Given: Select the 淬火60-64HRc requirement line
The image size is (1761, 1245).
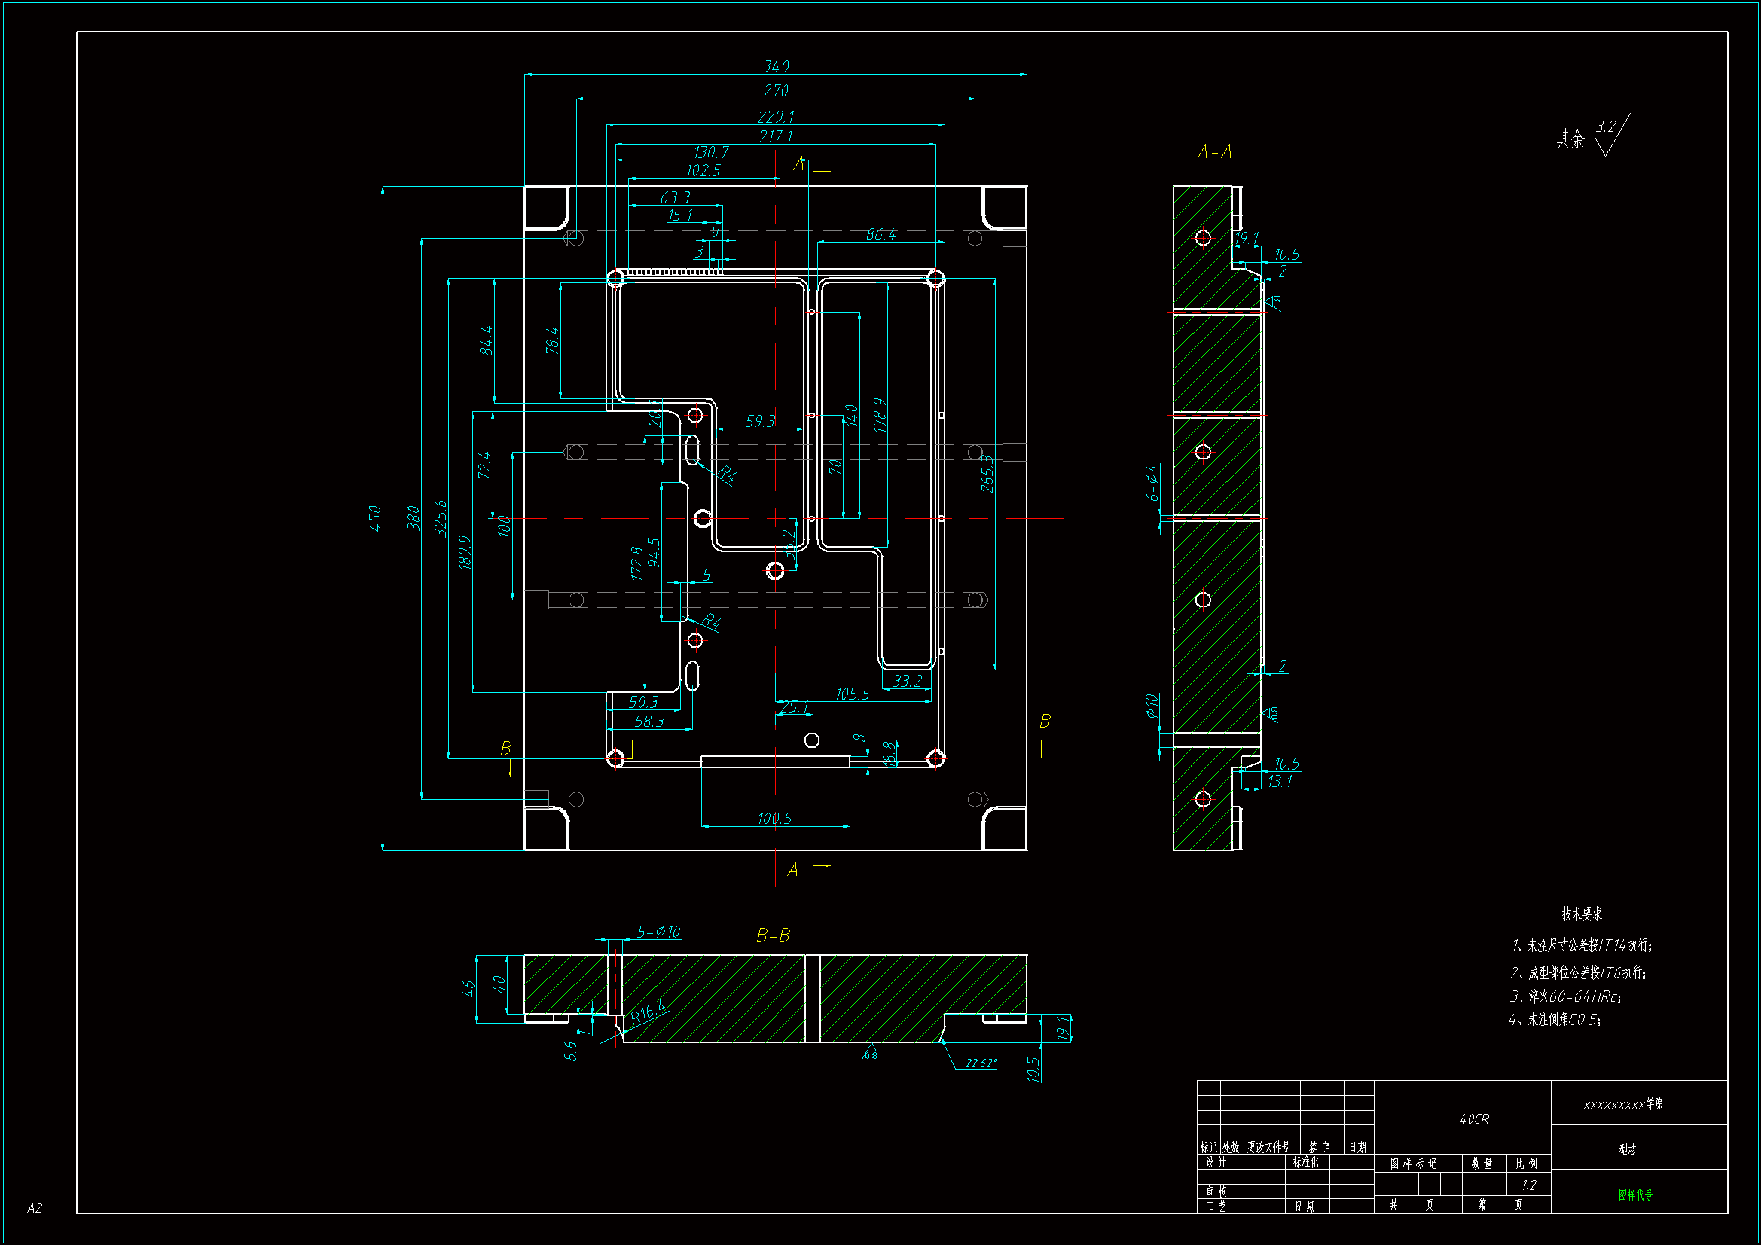Looking at the screenshot, I should tap(1564, 996).
